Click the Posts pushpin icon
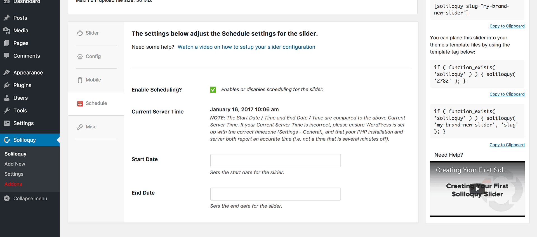The width and height of the screenshot is (537, 237). click(7, 18)
